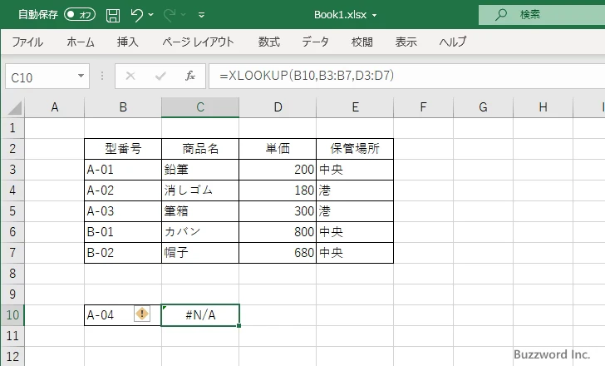Screen dimensions: 605x366
Task: Select the price cell 200
Action: tap(278, 170)
